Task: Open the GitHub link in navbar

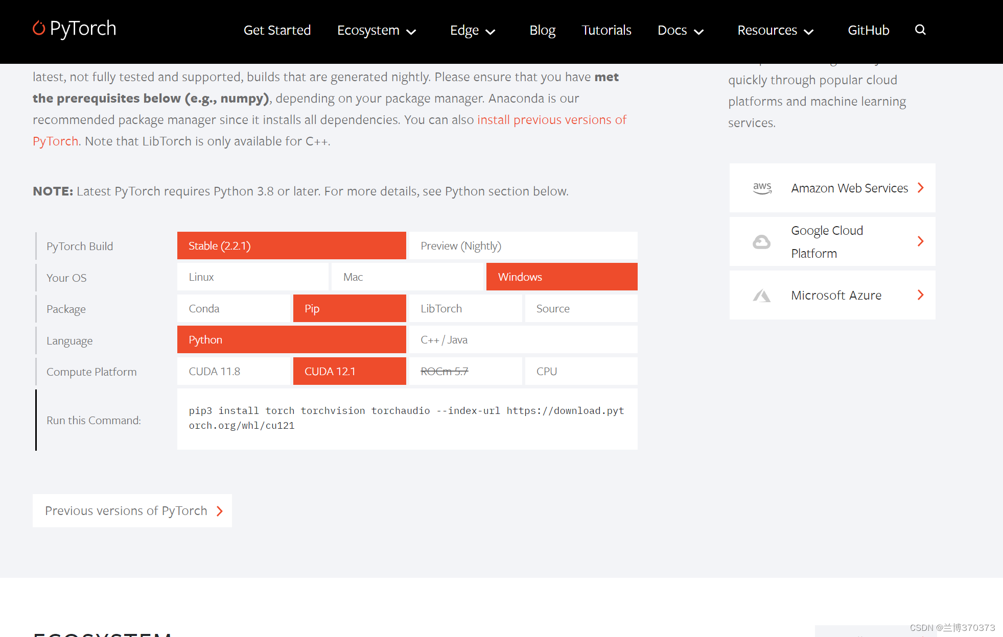Action: tap(868, 31)
